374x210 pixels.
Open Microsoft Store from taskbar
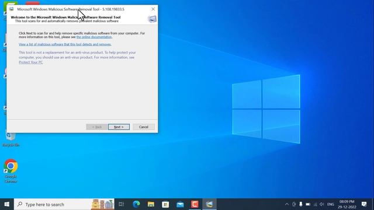[165, 204]
